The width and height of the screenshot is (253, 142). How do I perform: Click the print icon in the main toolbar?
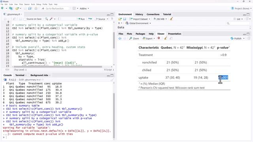click(x=36, y=8)
